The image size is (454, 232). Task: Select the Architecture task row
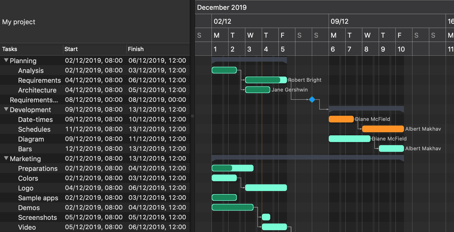37,90
